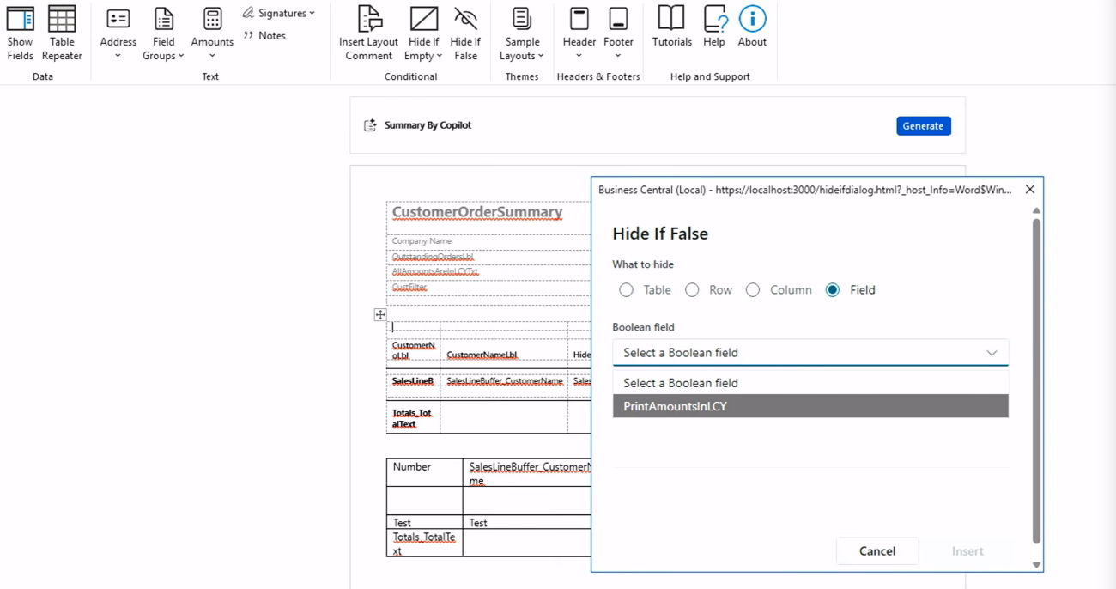Click the Totals_TotalText cell in lower table
This screenshot has height=589, width=1116.
424,543
